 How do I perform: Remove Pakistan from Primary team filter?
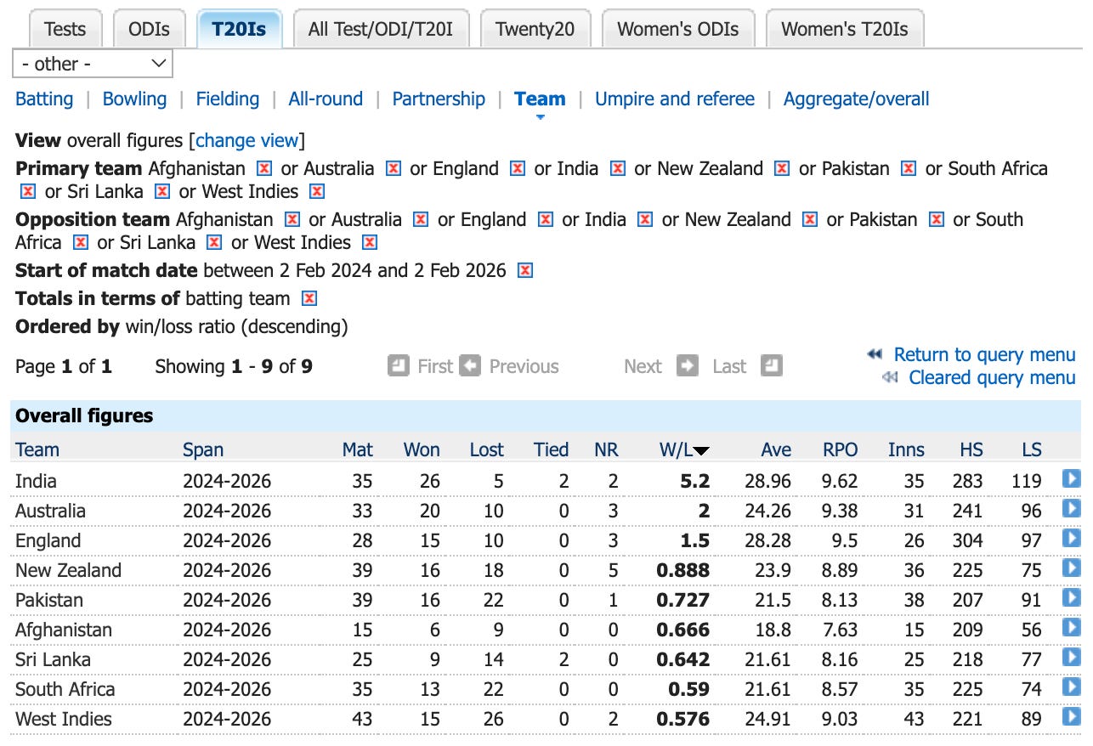(909, 168)
